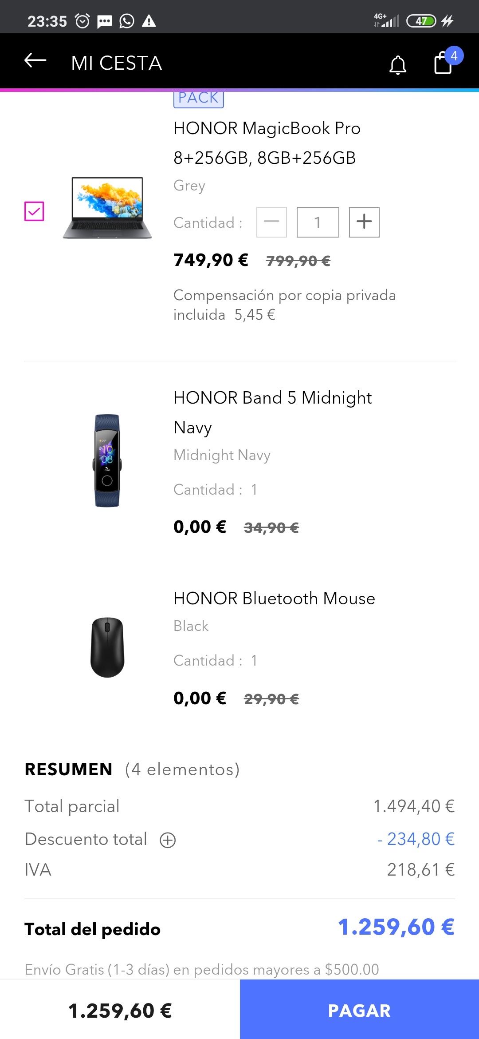The width and height of the screenshot is (479, 1039).
Task: Tap the warning triangle status icon
Action: [149, 21]
